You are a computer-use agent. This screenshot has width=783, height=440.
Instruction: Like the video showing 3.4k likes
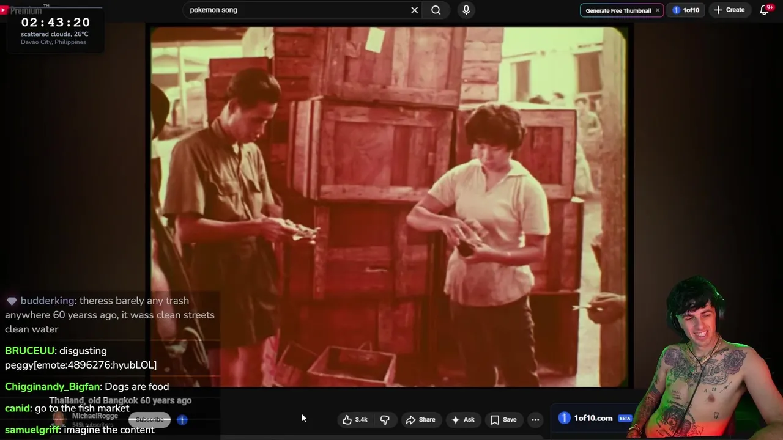[x=355, y=419]
